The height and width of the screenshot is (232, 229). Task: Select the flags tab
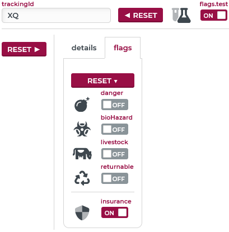click(x=123, y=48)
